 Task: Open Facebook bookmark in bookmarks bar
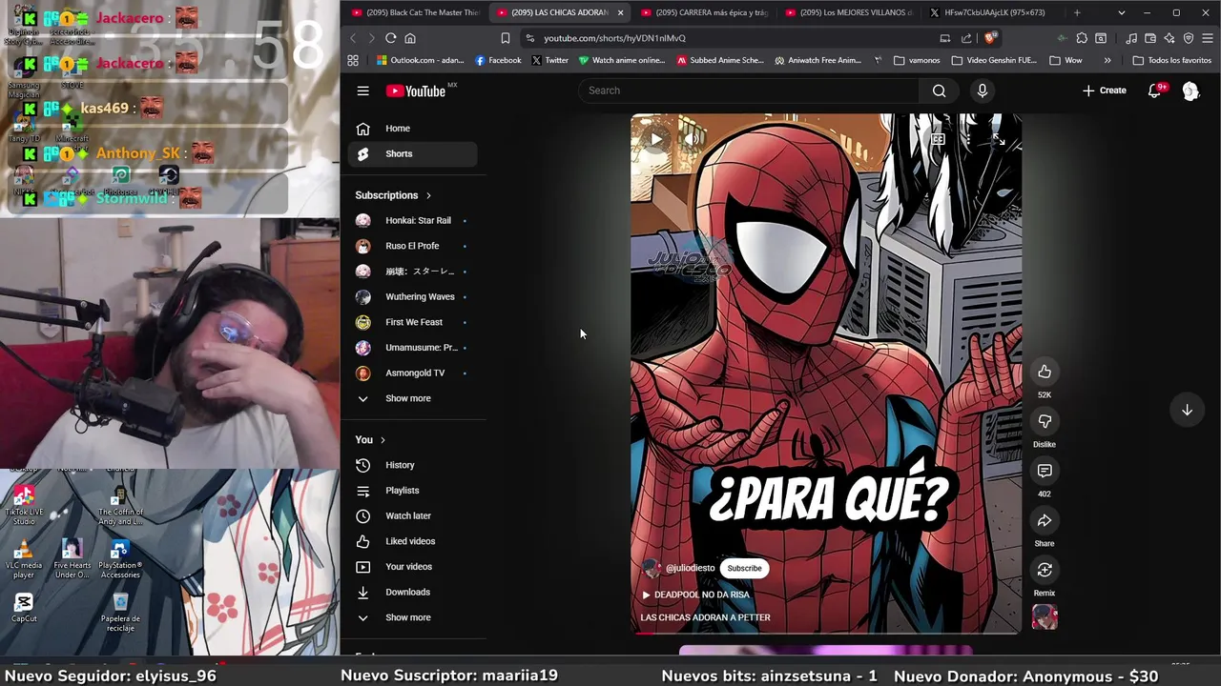coord(498,60)
